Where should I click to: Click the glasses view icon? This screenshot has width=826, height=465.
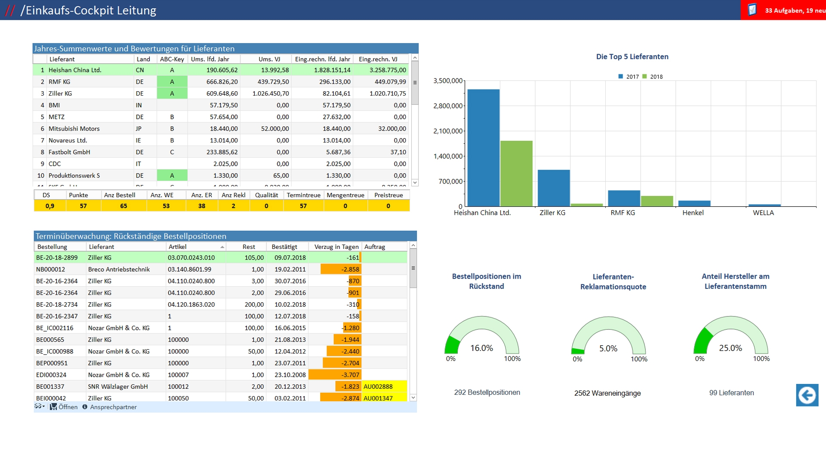[38, 406]
